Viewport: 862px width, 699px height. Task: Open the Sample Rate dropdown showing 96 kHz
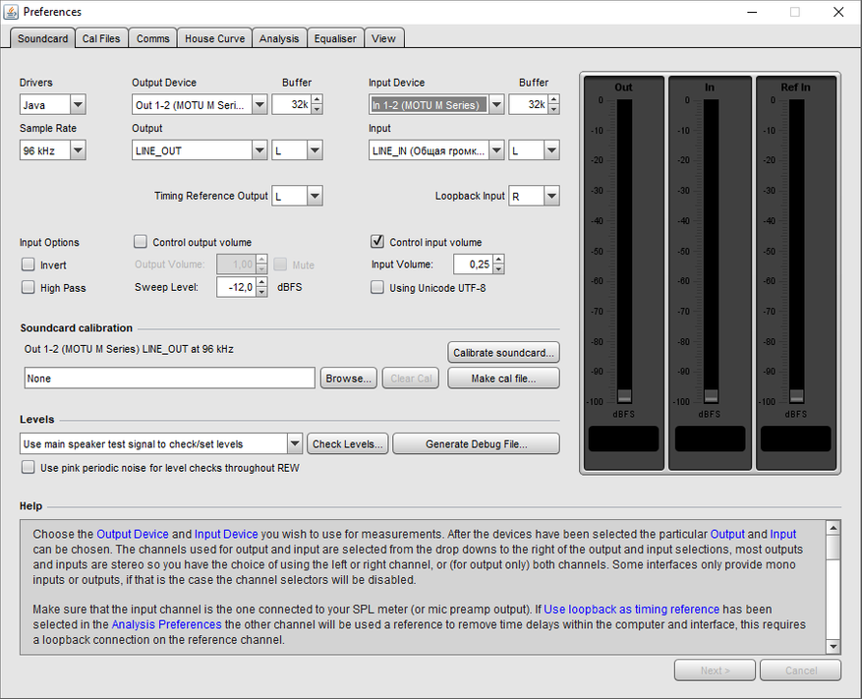point(78,150)
